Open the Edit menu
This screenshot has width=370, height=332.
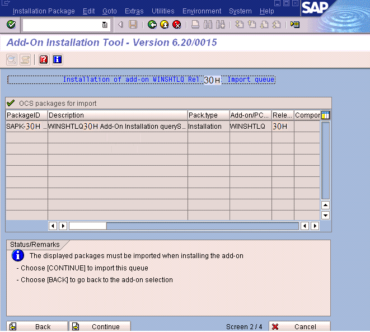point(89,11)
